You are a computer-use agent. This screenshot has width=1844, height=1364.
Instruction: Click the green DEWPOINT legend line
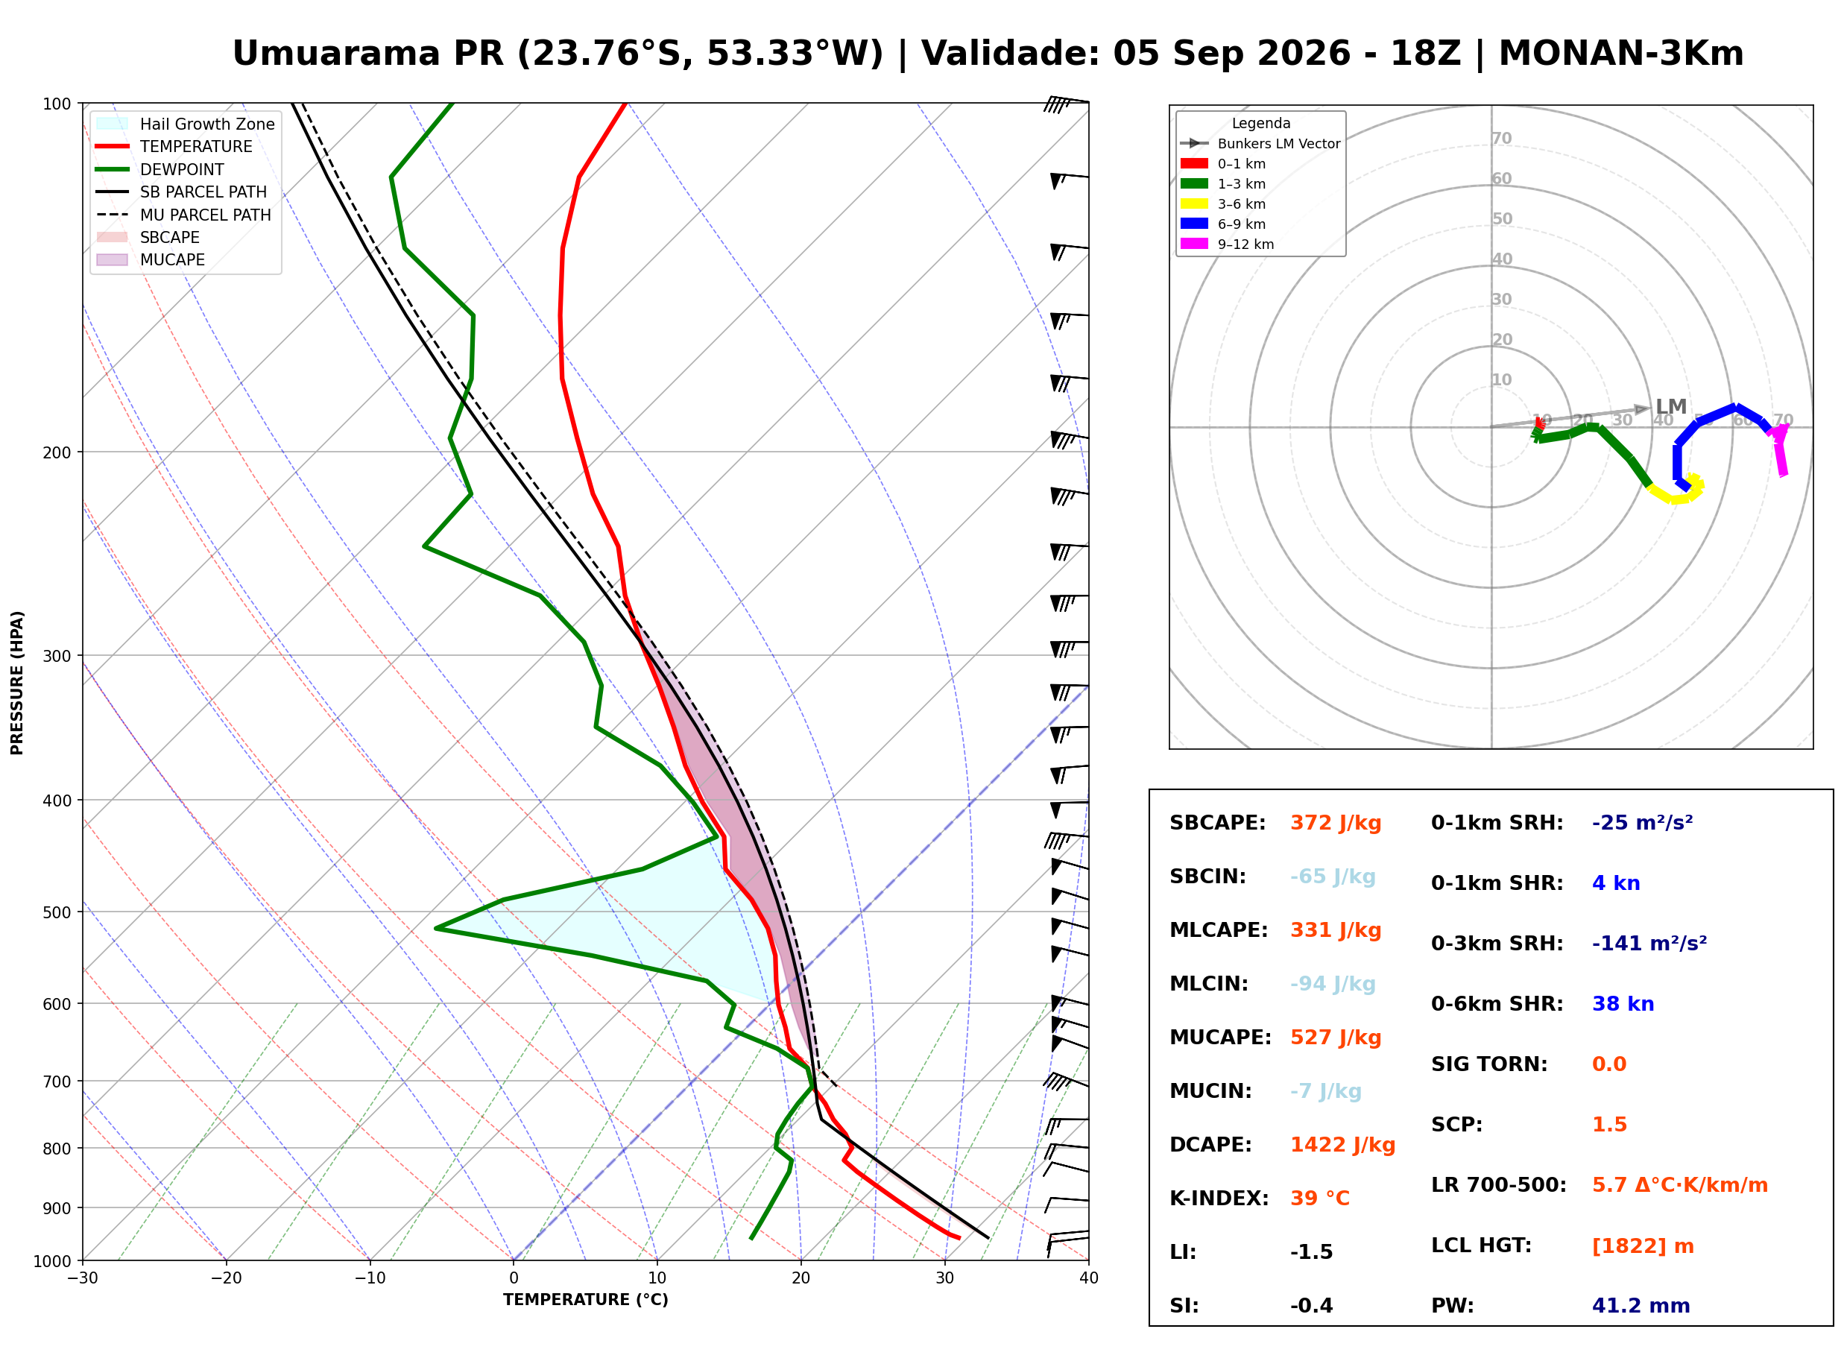pyautogui.click(x=113, y=169)
